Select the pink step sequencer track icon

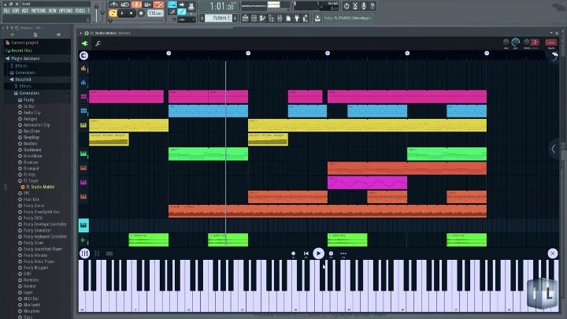83,97
